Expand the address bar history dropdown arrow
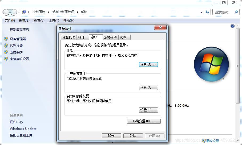 coord(201,12)
